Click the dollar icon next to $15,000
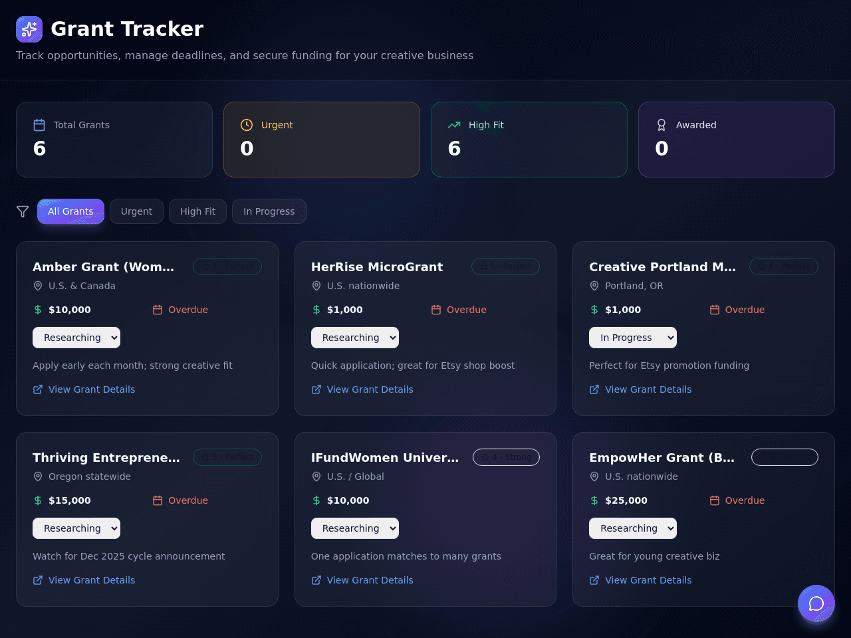The image size is (851, 638). (x=38, y=500)
